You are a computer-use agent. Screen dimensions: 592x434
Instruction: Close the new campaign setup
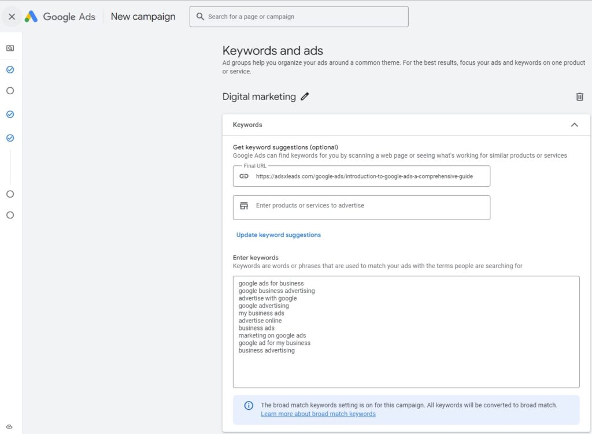pos(12,17)
